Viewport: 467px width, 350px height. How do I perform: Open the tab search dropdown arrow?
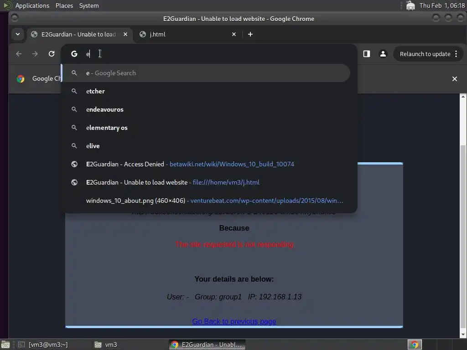pyautogui.click(x=18, y=34)
